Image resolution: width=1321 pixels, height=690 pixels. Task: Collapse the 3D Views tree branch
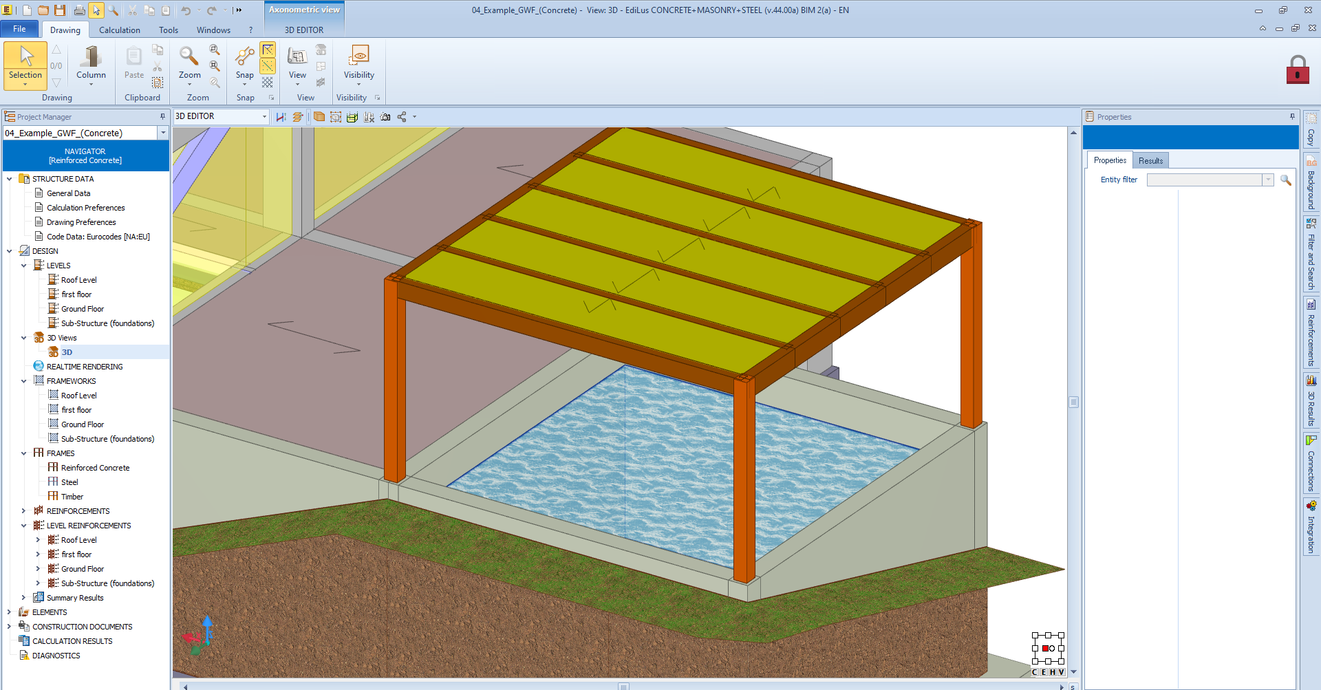(x=24, y=337)
